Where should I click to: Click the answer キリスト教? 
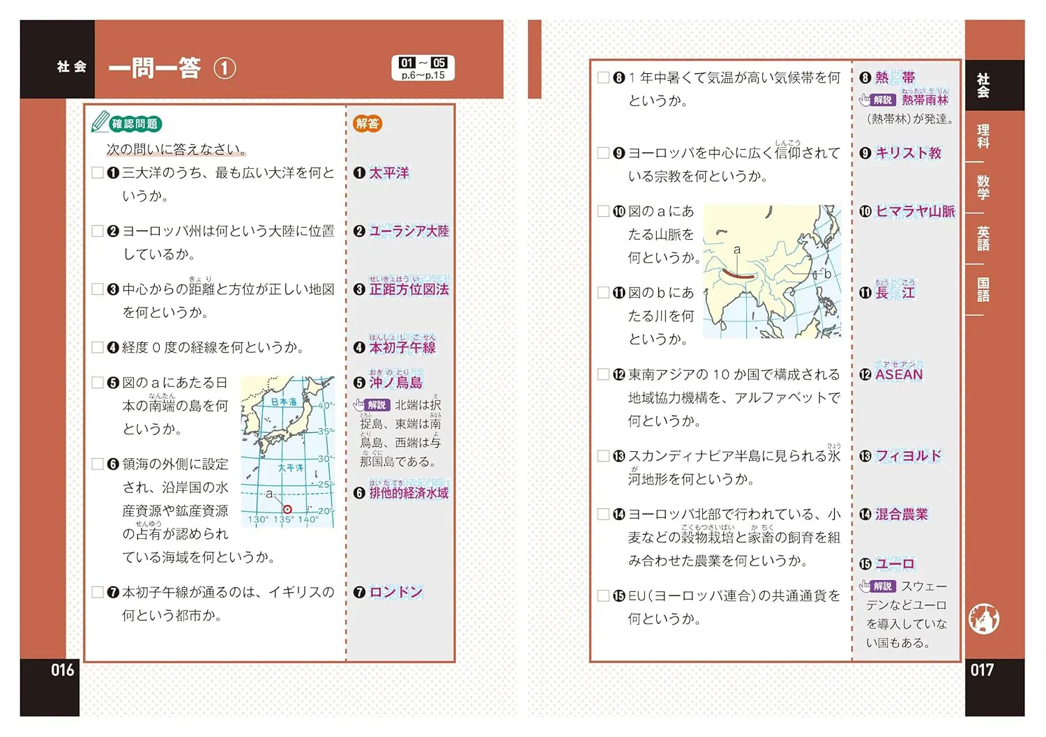[909, 153]
